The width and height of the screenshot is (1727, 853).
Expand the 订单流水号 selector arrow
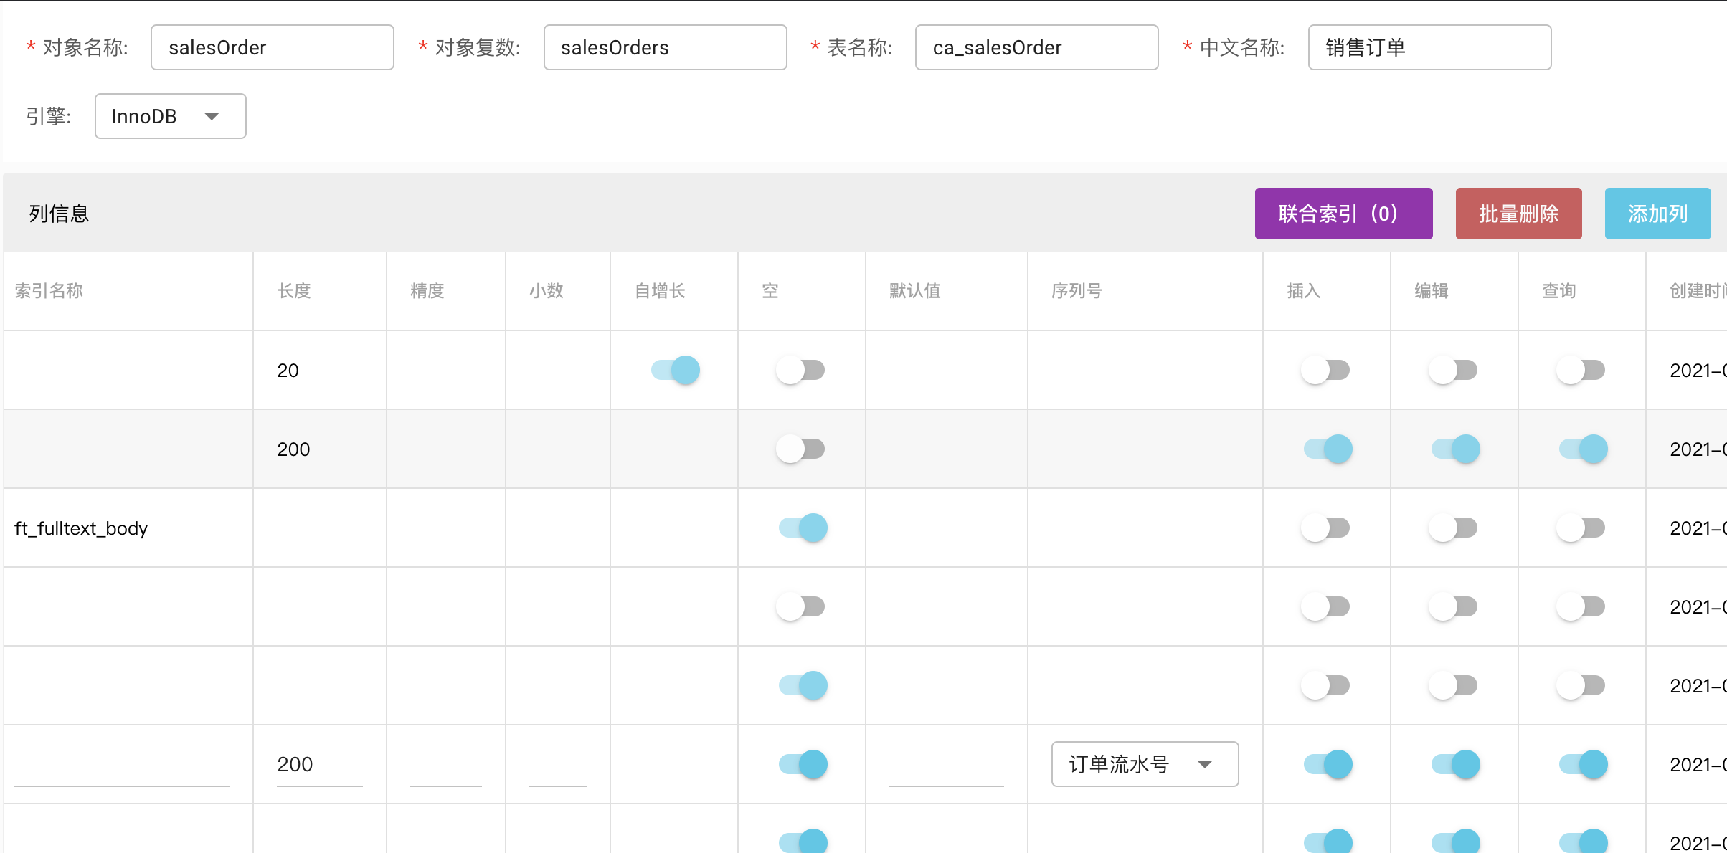click(x=1206, y=764)
